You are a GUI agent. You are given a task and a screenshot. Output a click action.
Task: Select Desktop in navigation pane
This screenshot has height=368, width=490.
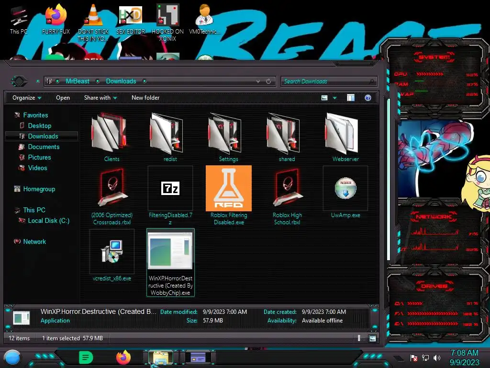39,126
